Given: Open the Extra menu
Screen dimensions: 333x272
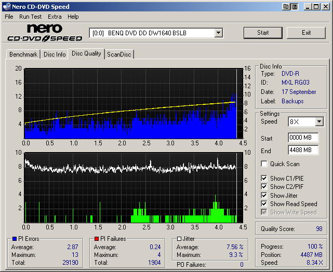Looking at the screenshot, I should [55, 17].
